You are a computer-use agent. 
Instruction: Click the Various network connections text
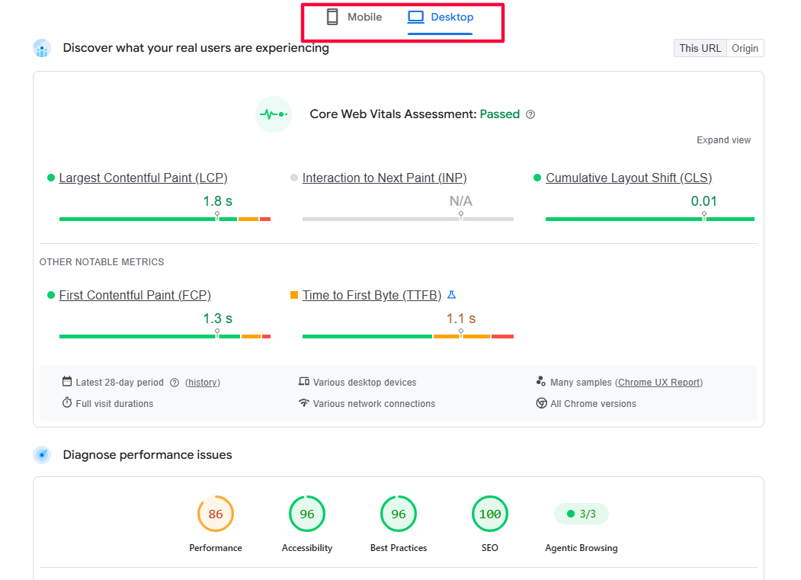(374, 404)
